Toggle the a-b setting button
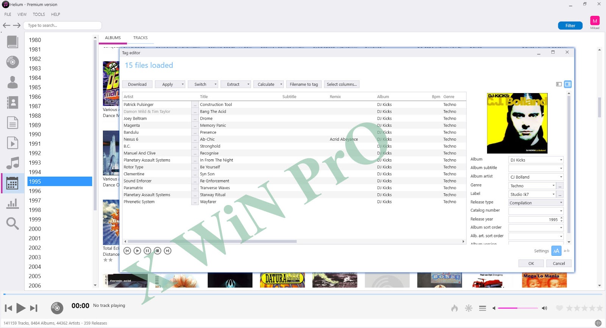 click(x=567, y=250)
